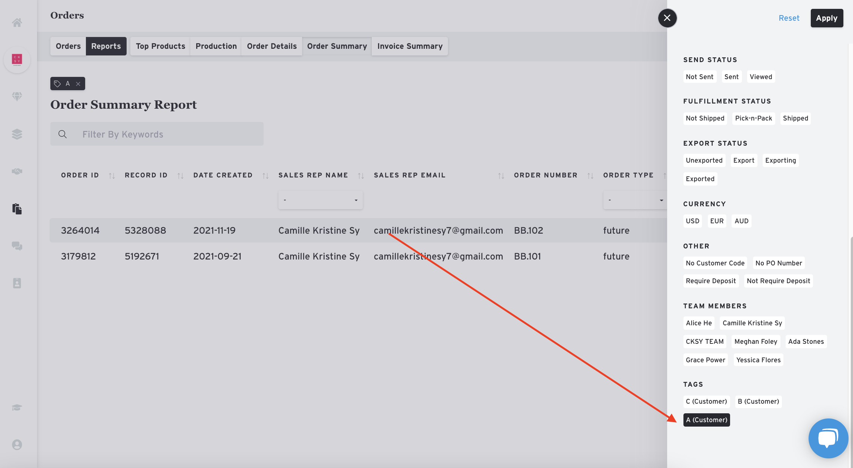Open the home icon in sidebar
853x468 pixels.
coord(17,23)
